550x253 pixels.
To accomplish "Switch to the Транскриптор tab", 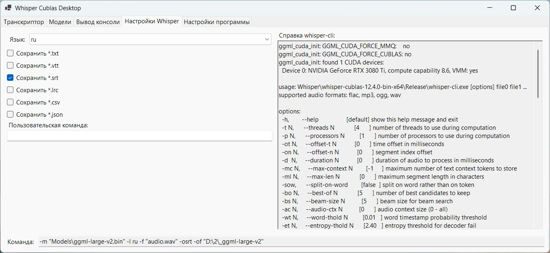I will coord(24,22).
